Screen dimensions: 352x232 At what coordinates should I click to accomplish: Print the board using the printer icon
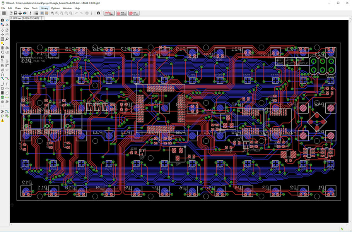pyautogui.click(x=20, y=13)
